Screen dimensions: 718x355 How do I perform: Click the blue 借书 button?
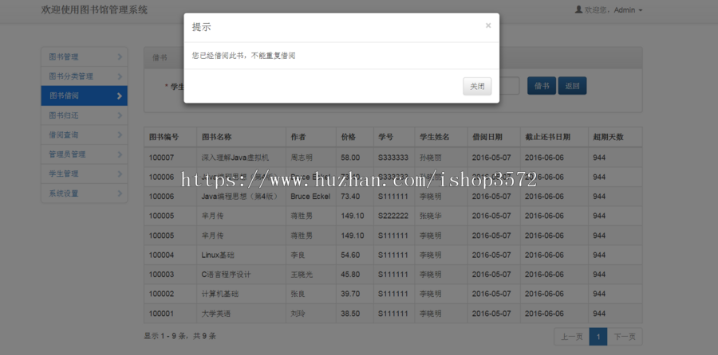click(x=542, y=86)
